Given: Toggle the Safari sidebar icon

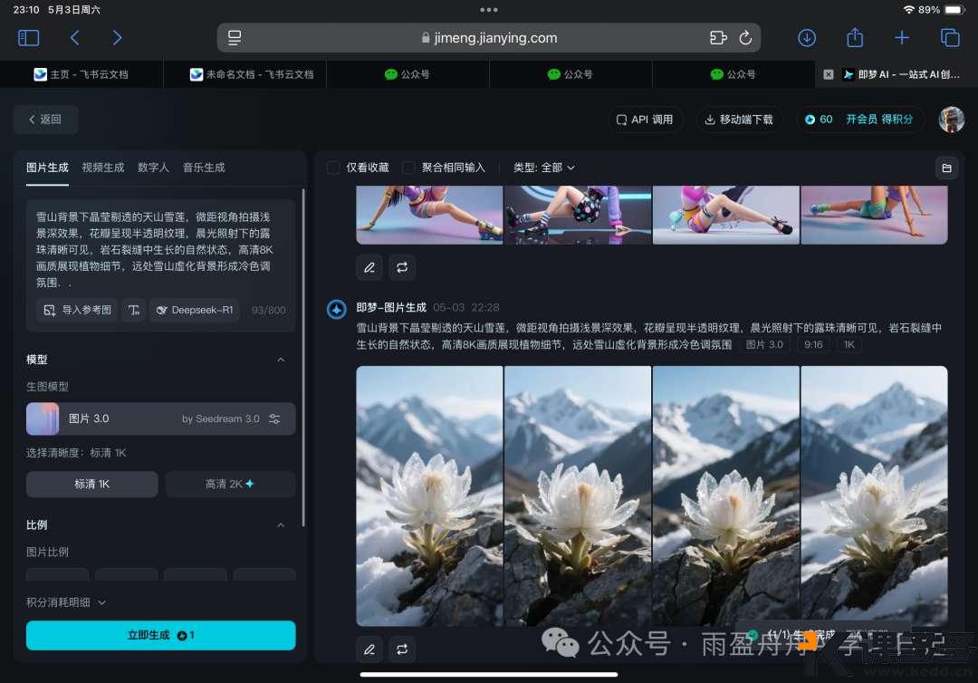Looking at the screenshot, I should coord(29,38).
